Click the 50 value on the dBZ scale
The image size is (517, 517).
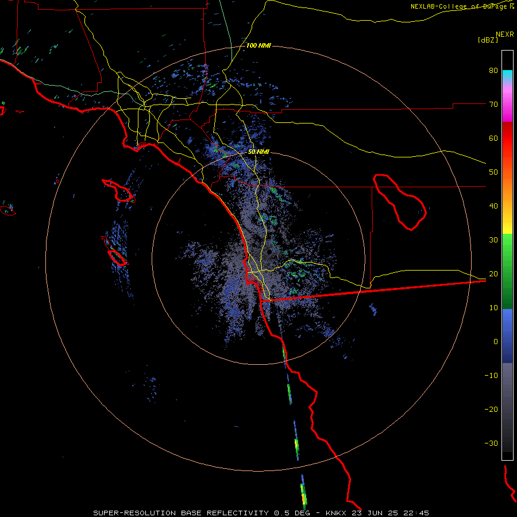(x=493, y=172)
